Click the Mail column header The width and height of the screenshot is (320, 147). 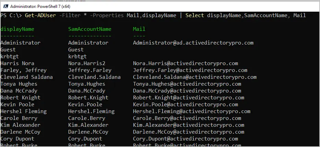coord(139,29)
